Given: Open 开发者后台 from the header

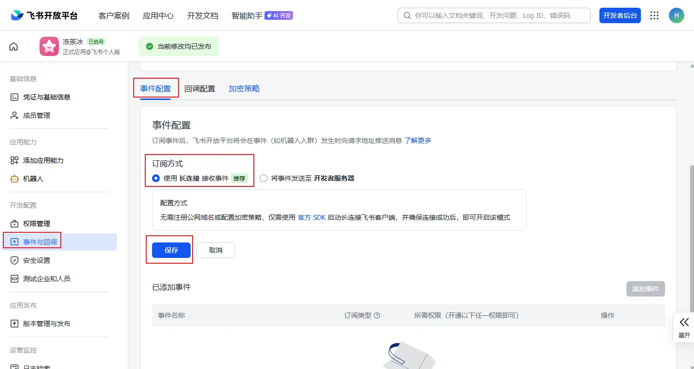Looking at the screenshot, I should pos(620,15).
